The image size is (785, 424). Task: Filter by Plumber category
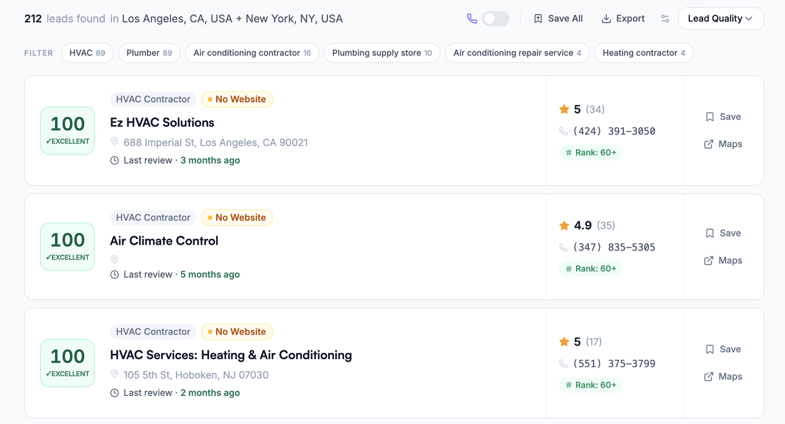[149, 53]
